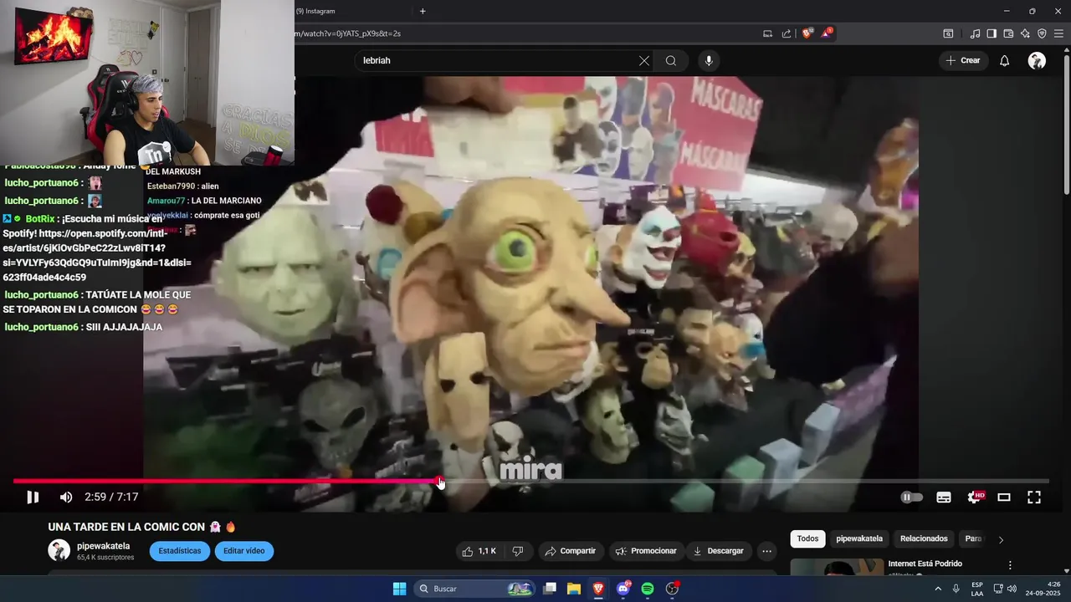Open a new browser tab
Image resolution: width=1071 pixels, height=602 pixels.
(x=423, y=11)
